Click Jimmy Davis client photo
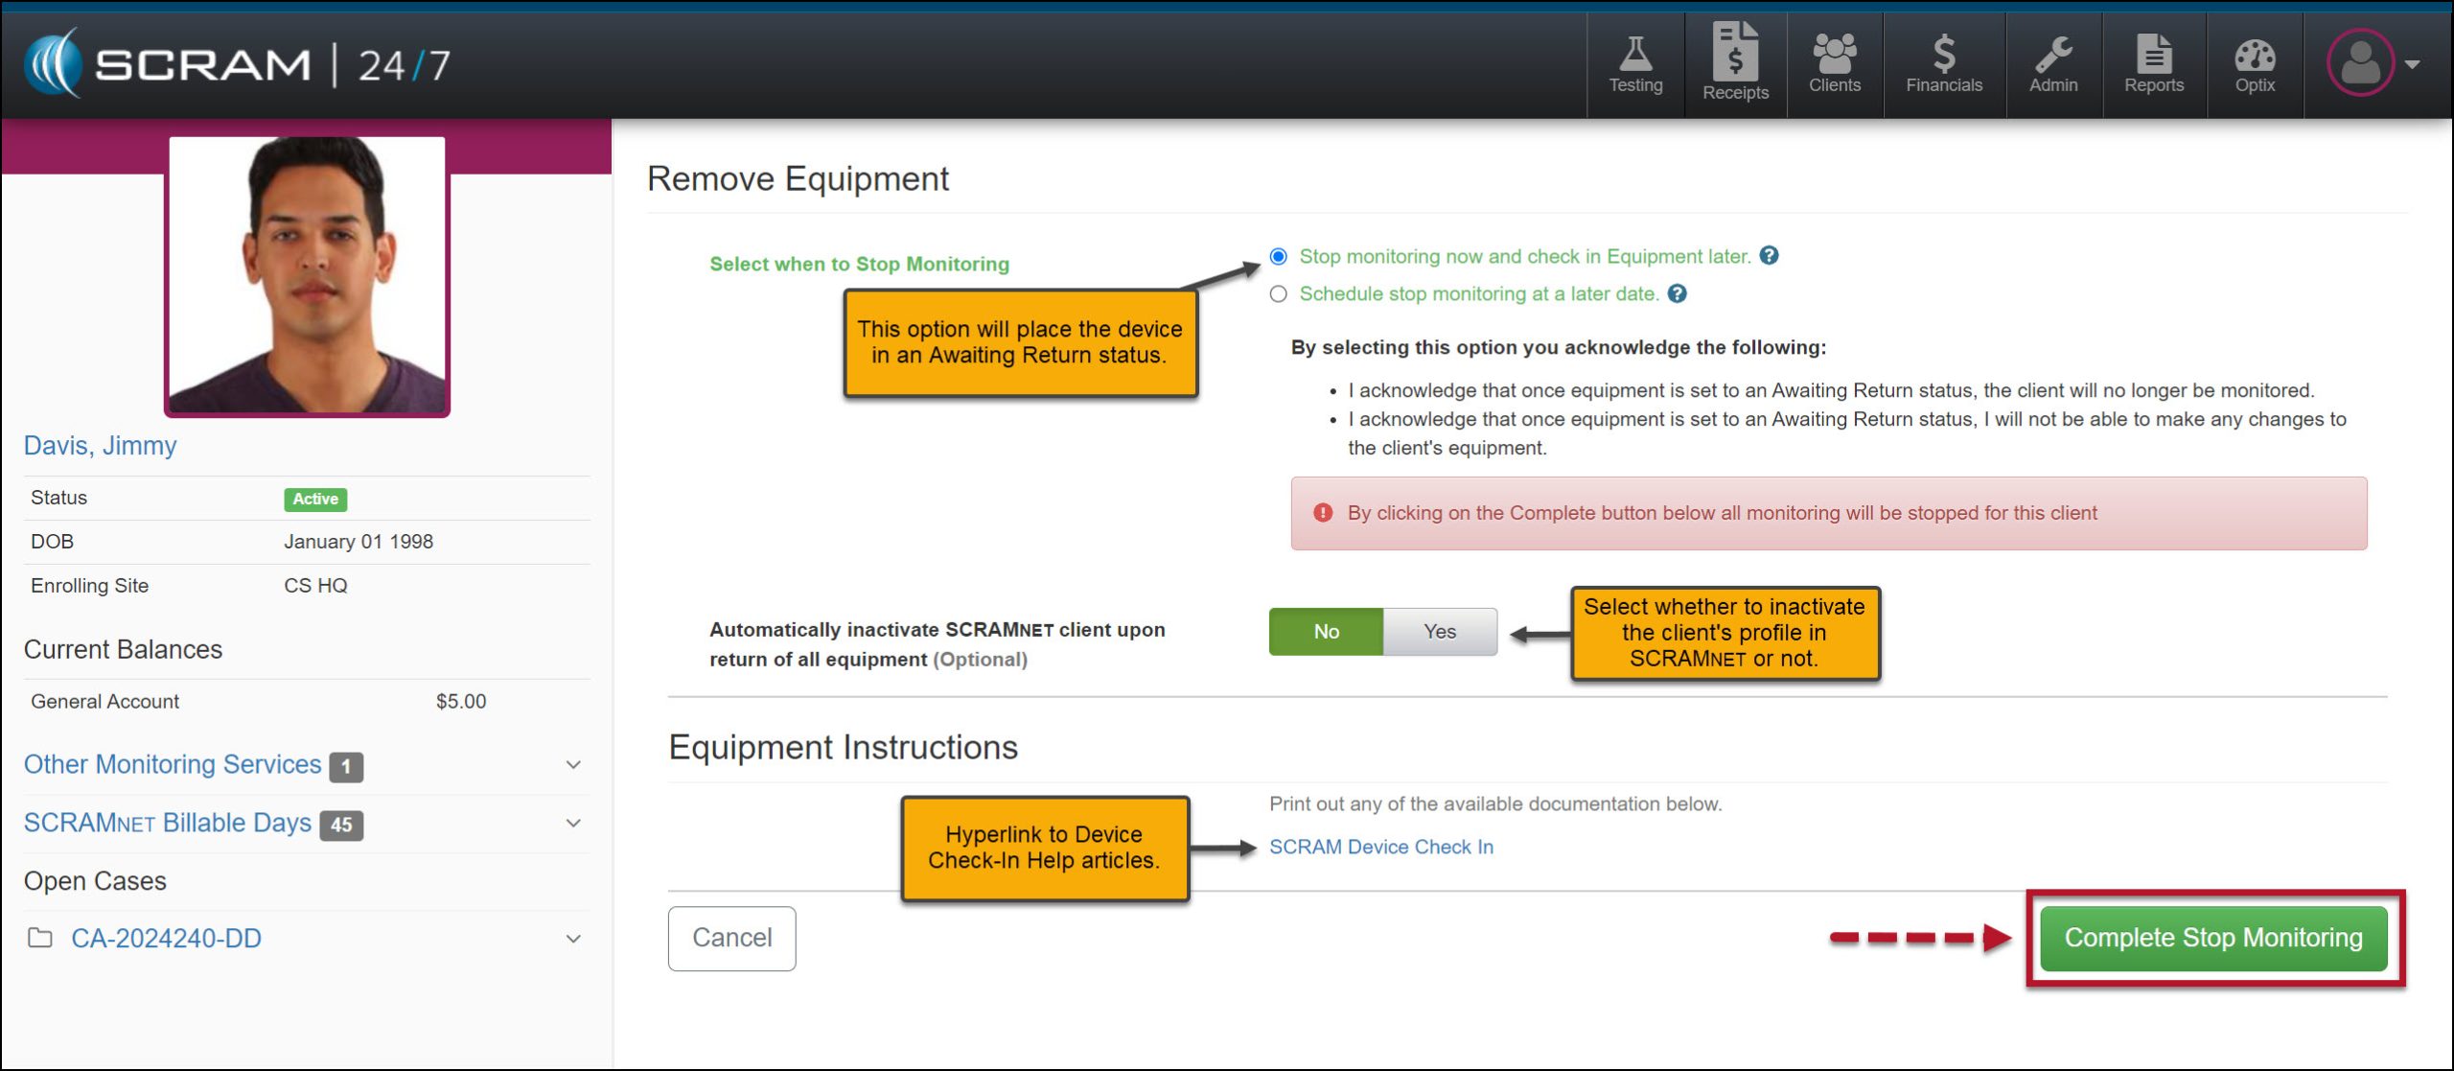The height and width of the screenshot is (1071, 2454). coord(307,275)
